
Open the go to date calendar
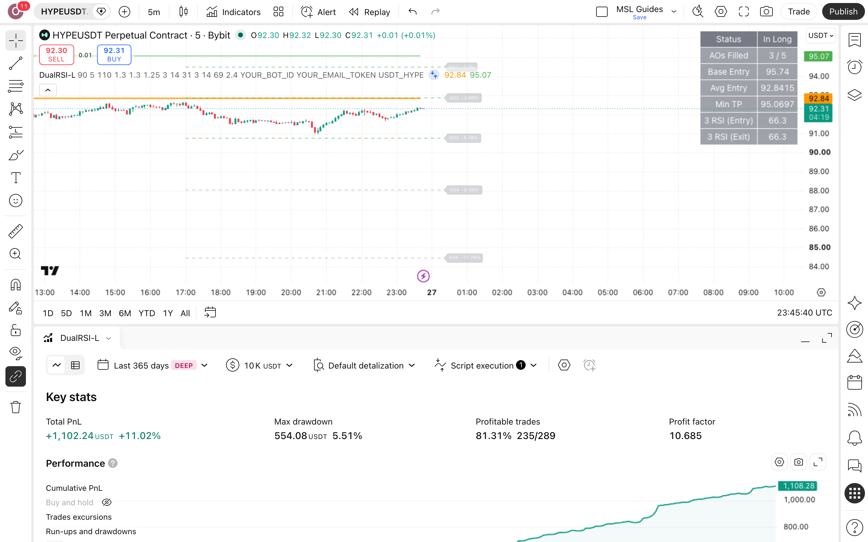click(x=210, y=313)
